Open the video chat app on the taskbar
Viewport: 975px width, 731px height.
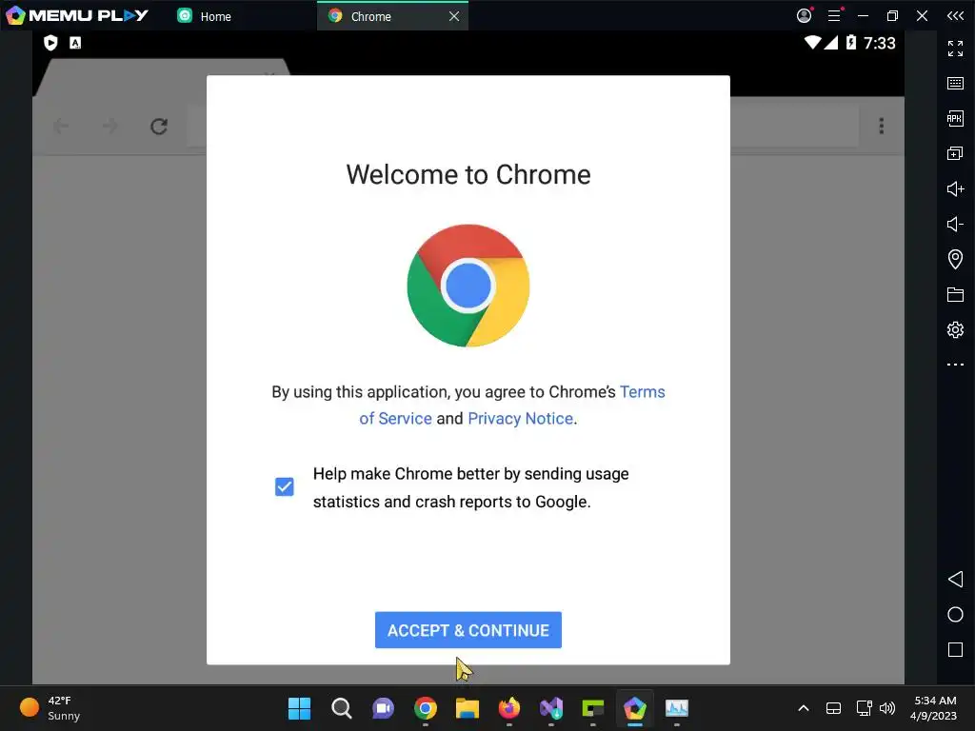383,708
